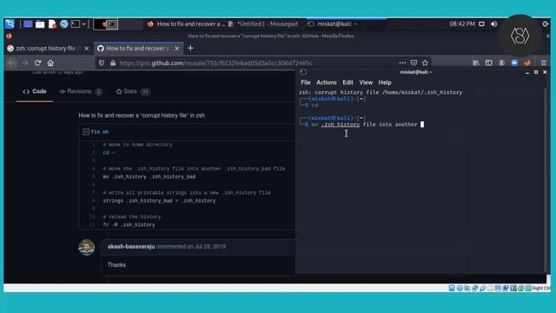Select the workspace switcher thumbnail

click(x=106, y=24)
